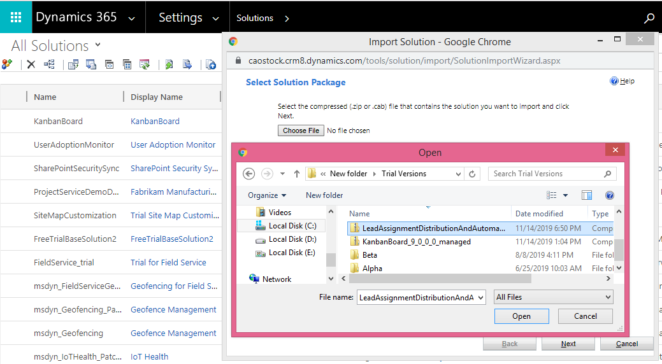The height and width of the screenshot is (364, 662).
Task: Click New folder in the dialog toolbar
Action: [x=324, y=195]
